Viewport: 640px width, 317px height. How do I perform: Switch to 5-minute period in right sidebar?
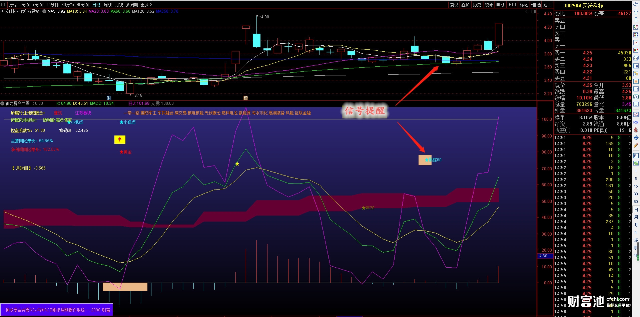click(636, 179)
